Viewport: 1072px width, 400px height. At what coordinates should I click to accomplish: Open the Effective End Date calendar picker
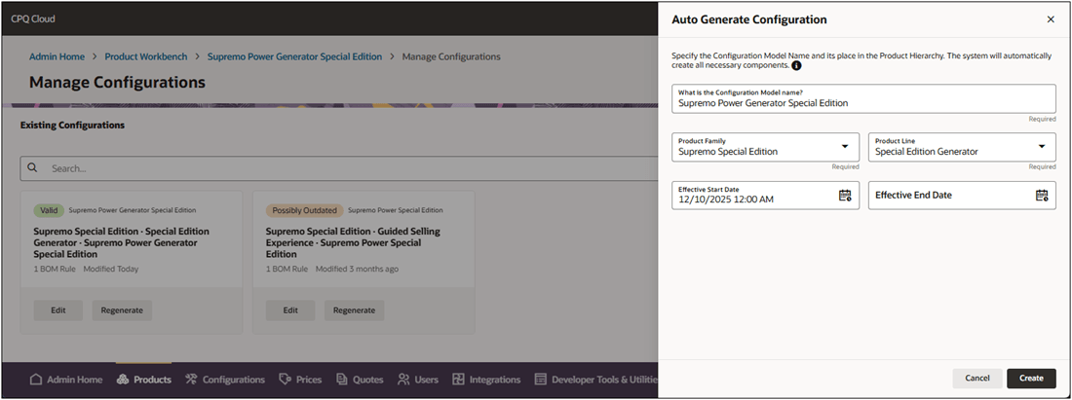coord(1041,196)
